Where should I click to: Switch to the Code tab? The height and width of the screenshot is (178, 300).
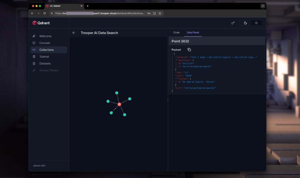176,33
